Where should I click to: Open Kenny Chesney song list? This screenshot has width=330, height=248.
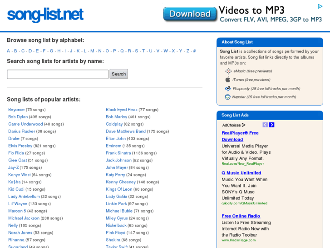(121, 182)
